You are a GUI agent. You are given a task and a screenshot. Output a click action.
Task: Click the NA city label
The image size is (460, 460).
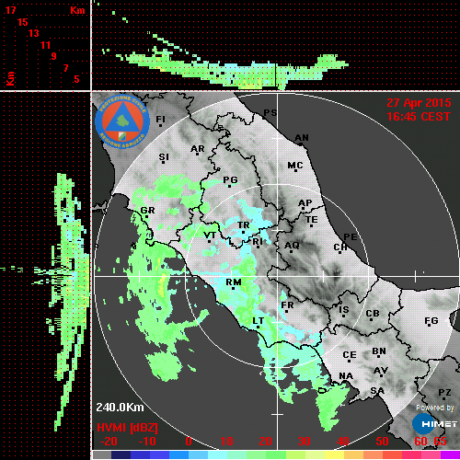coord(346,376)
